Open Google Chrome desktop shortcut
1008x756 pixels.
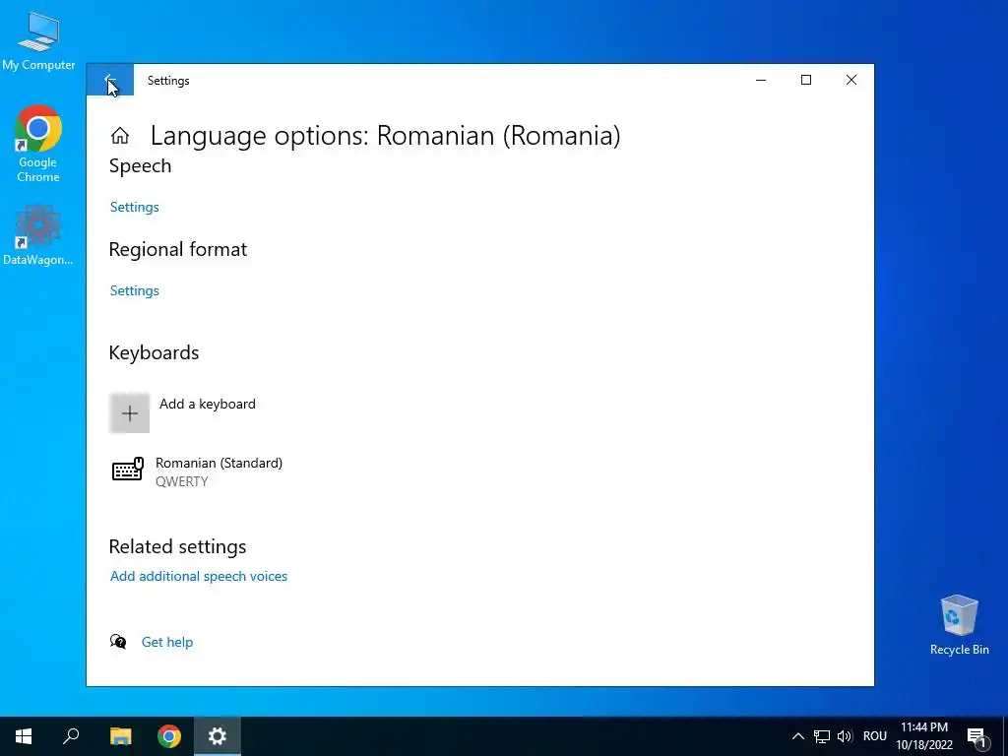(38, 144)
